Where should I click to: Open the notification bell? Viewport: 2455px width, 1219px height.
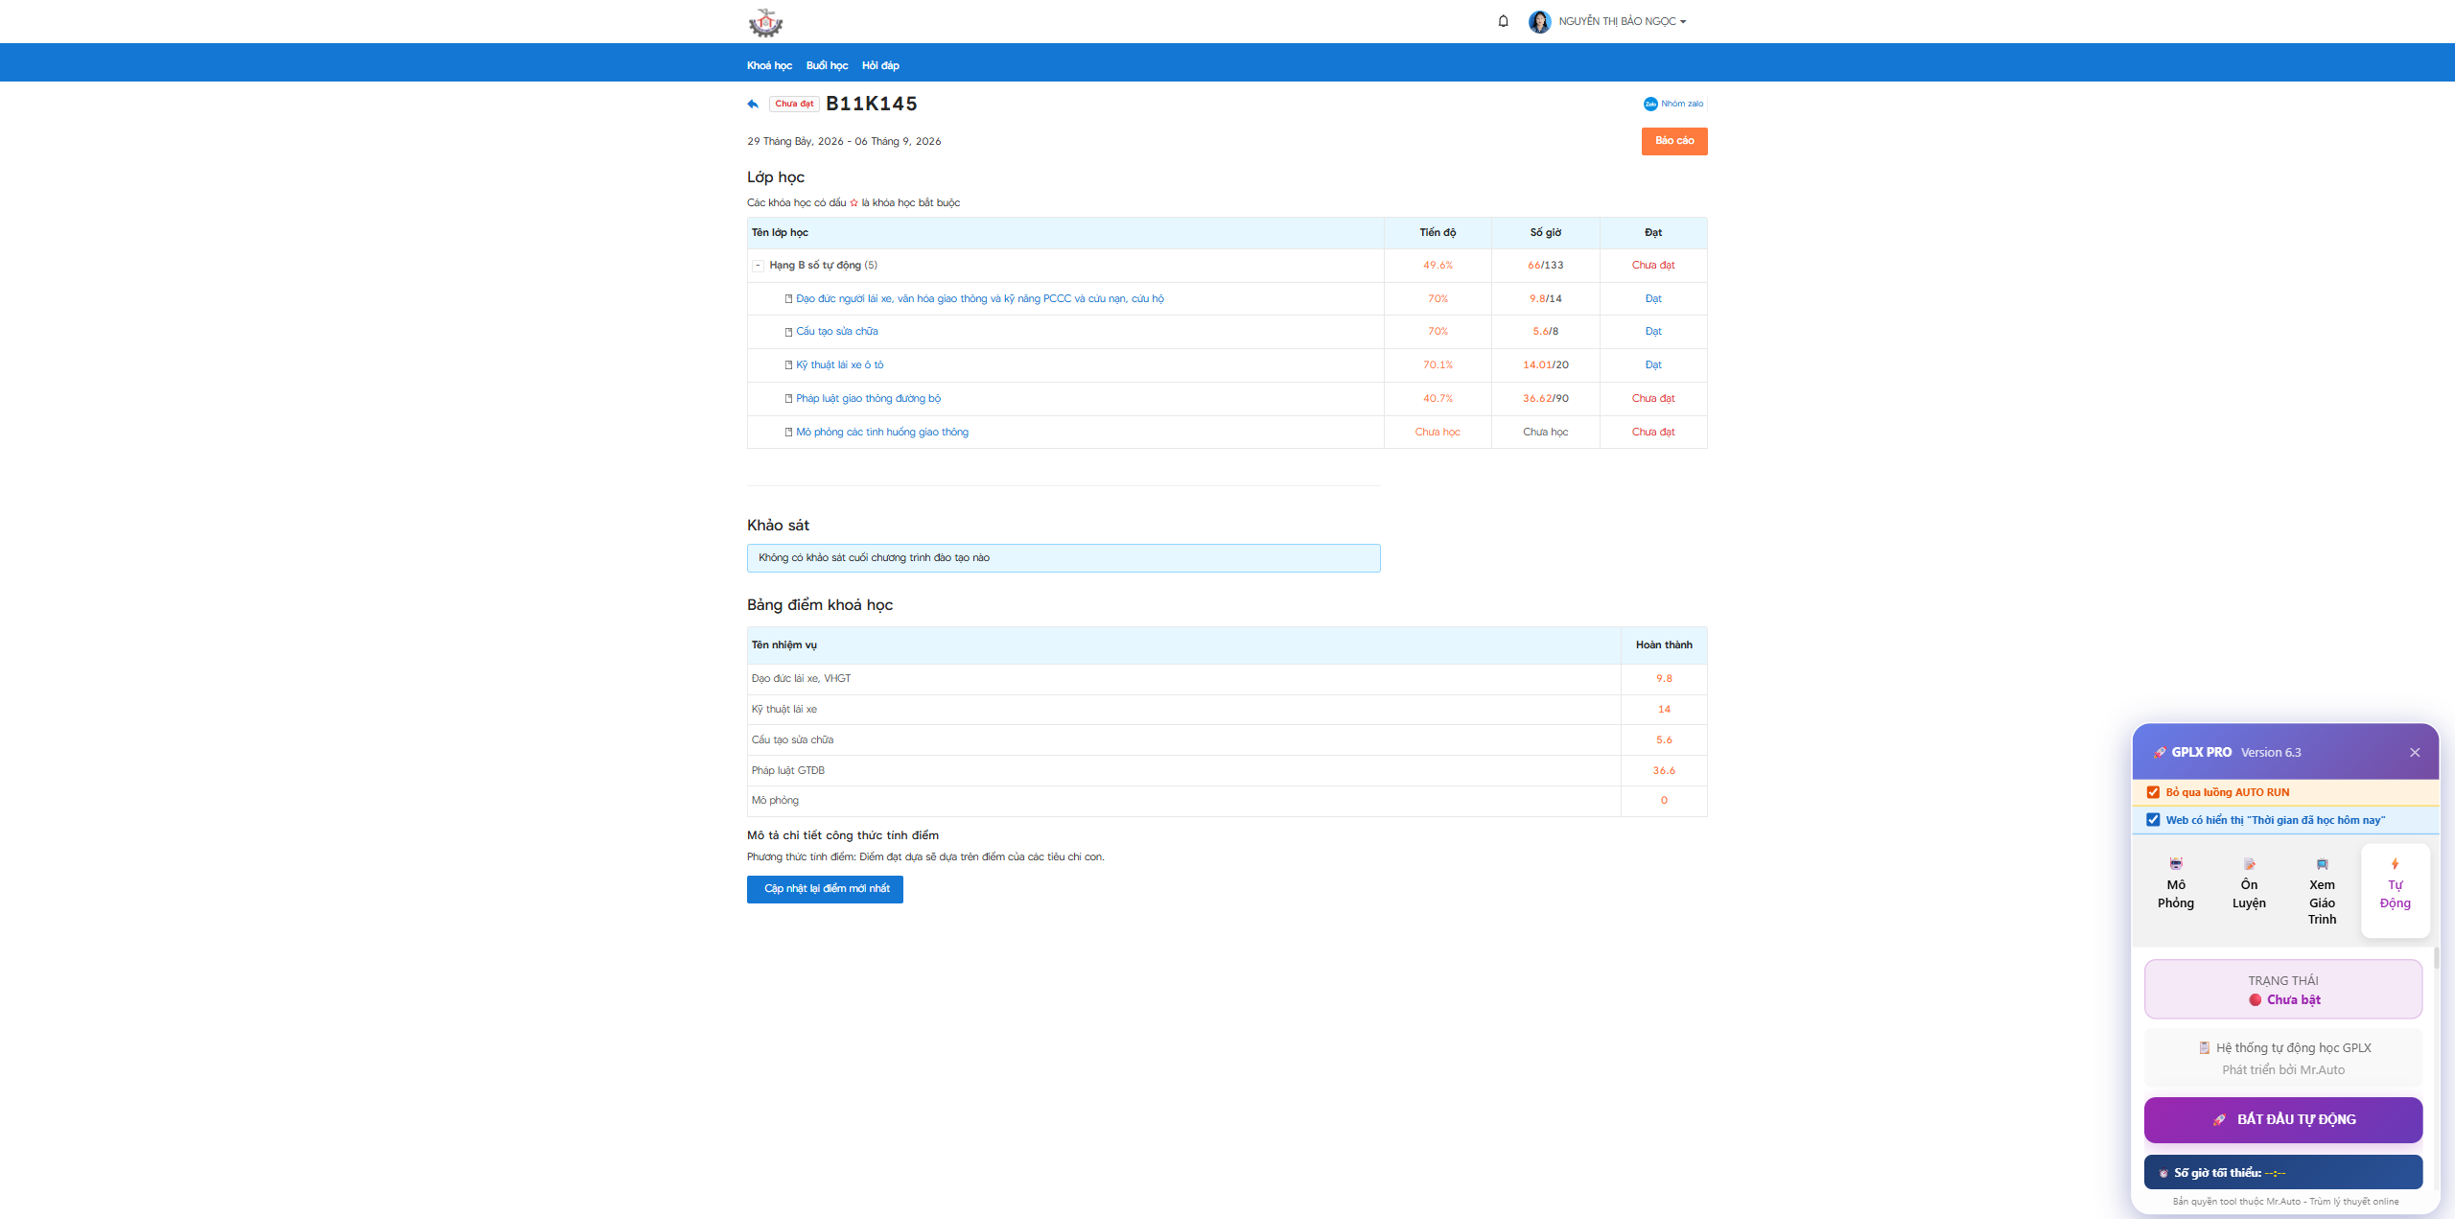[x=1503, y=21]
